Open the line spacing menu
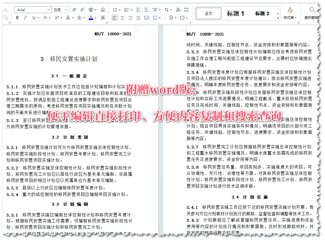The height and width of the screenshot is (241, 325). coord(157,18)
